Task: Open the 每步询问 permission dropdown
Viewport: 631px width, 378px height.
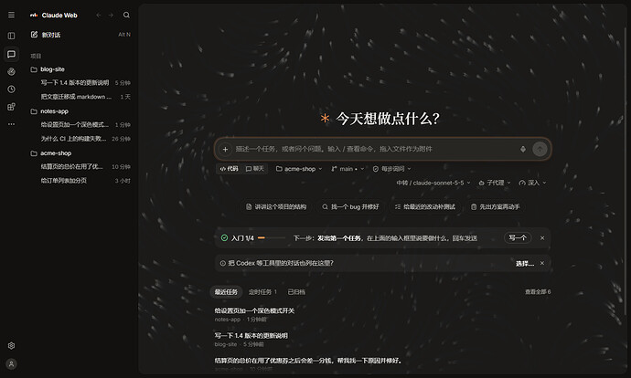Action: coord(391,169)
